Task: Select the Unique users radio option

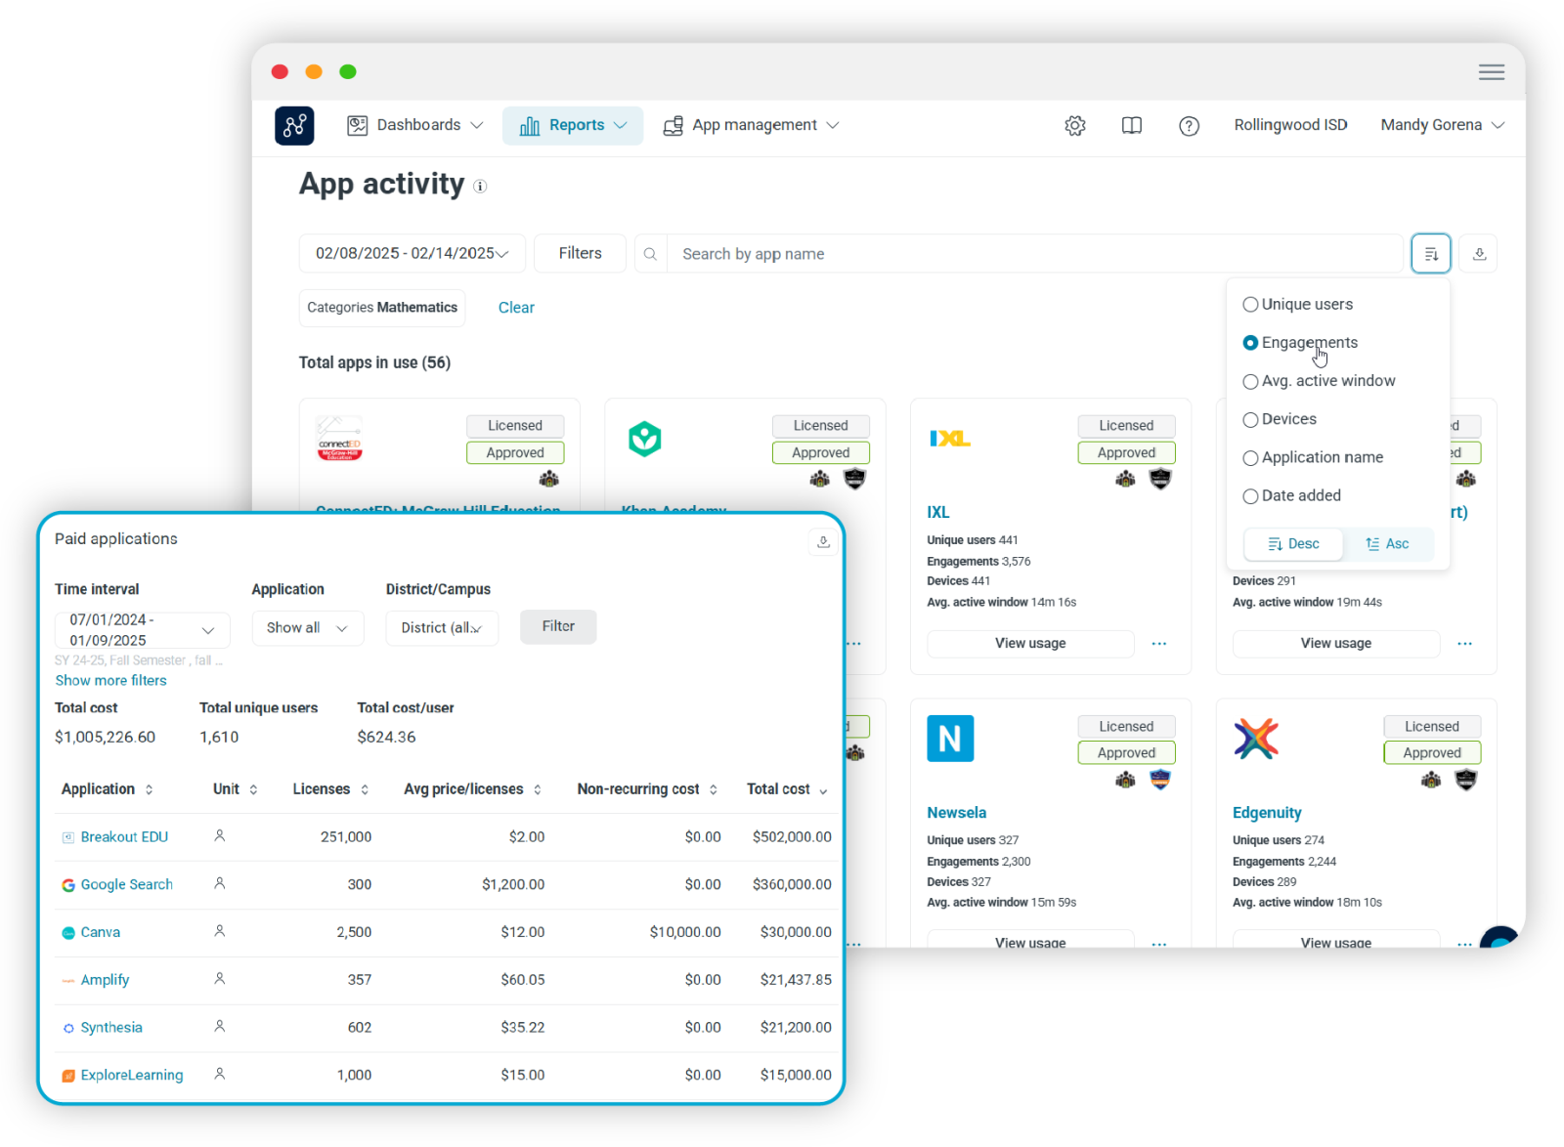Action: [x=1250, y=305]
